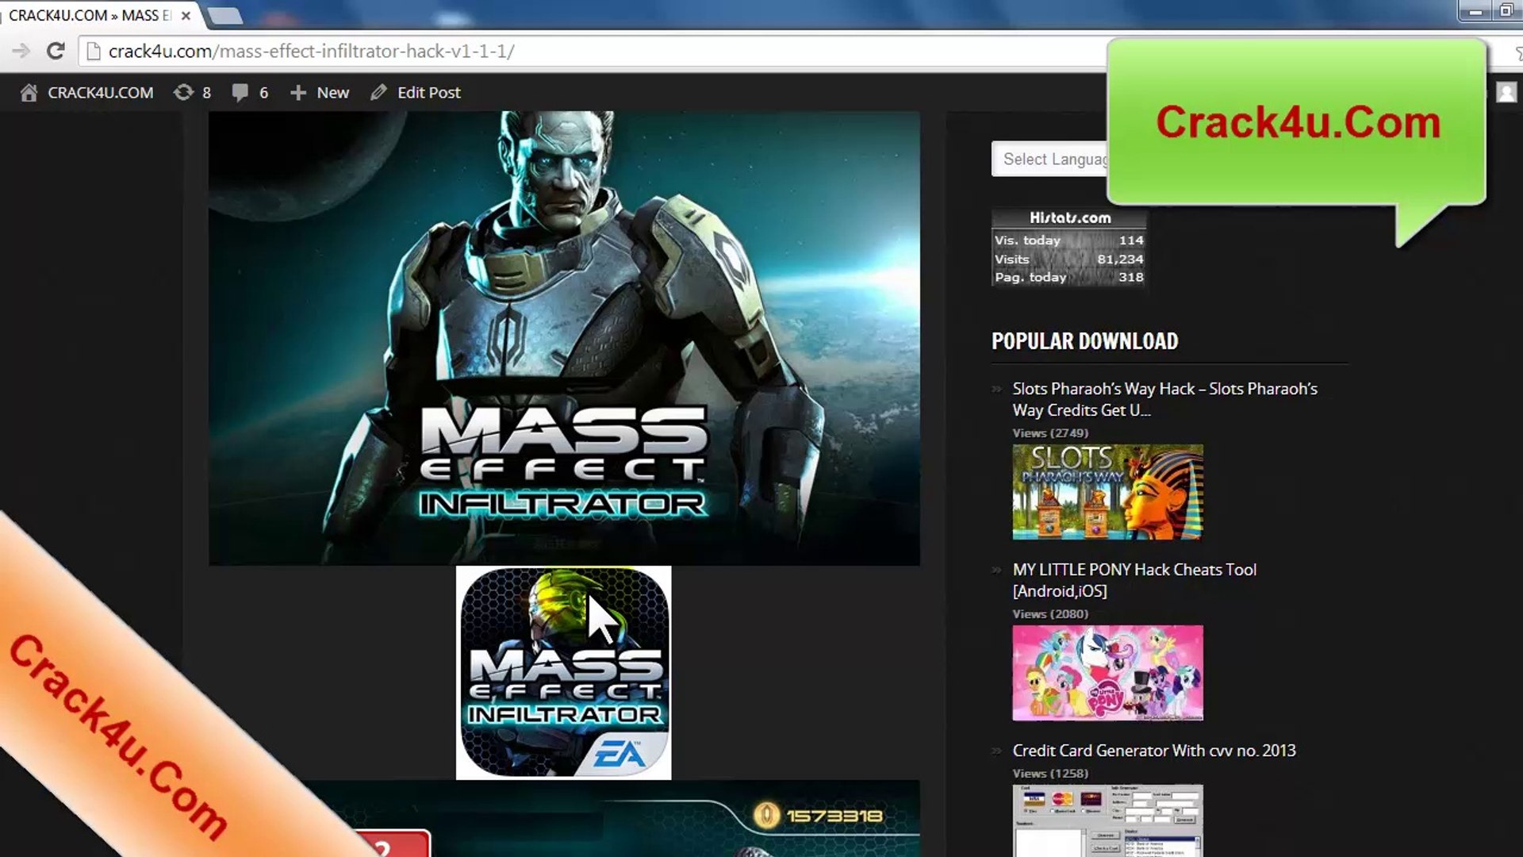Click the pencil Edit Post icon
Viewport: 1523px width, 857px height.
tap(379, 93)
